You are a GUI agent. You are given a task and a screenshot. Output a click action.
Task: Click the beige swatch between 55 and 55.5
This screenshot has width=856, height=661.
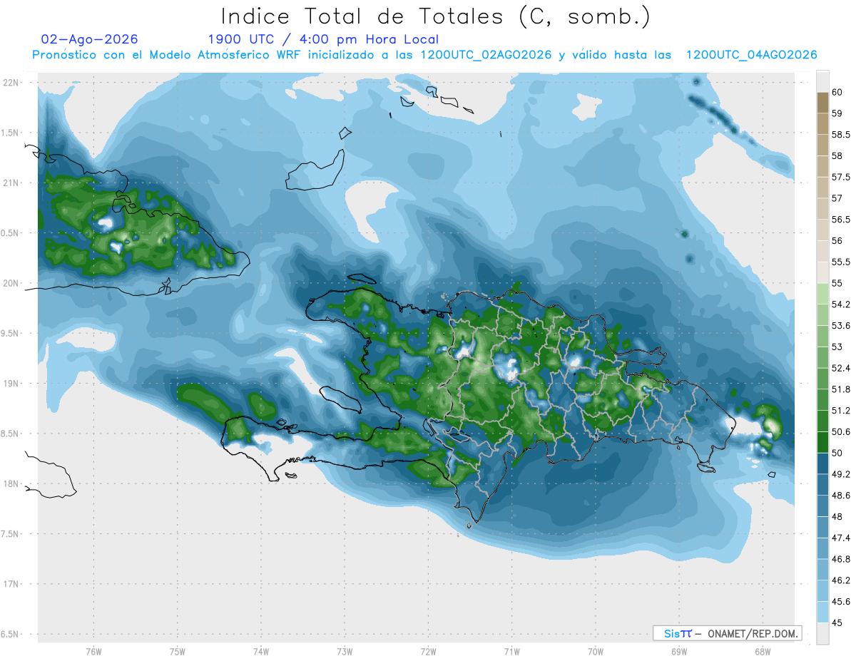822,272
